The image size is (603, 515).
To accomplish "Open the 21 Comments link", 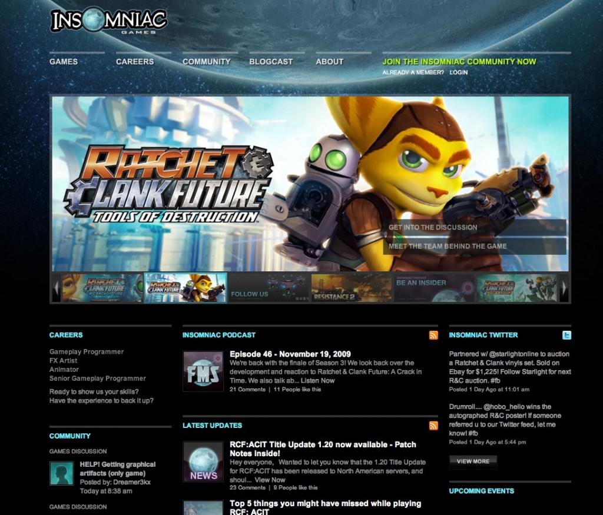I will click(x=248, y=389).
